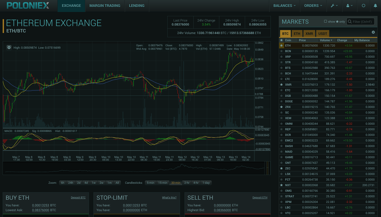Screen dimensions: 381x217
Task: Select 15-min candlesticks
Action: tap(163, 183)
